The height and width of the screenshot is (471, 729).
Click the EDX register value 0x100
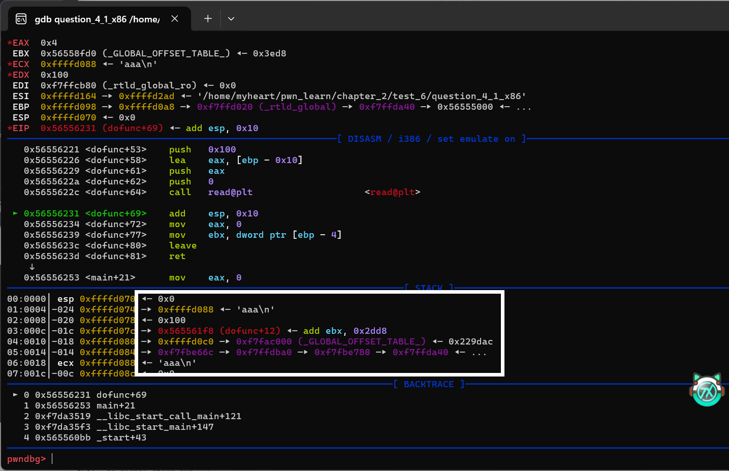click(x=54, y=75)
